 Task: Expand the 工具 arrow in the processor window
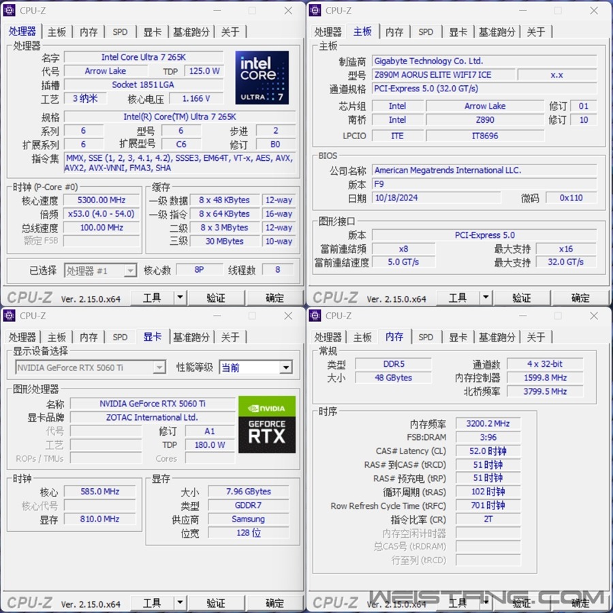[x=180, y=297]
